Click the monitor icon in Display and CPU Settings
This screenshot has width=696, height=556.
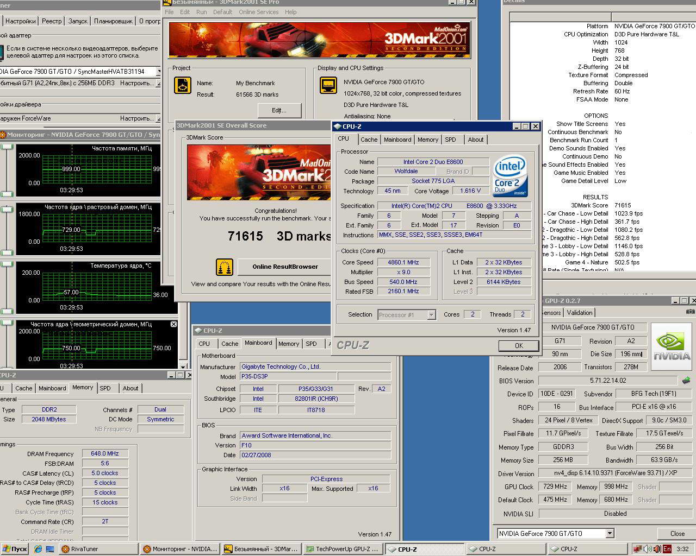pos(328,86)
